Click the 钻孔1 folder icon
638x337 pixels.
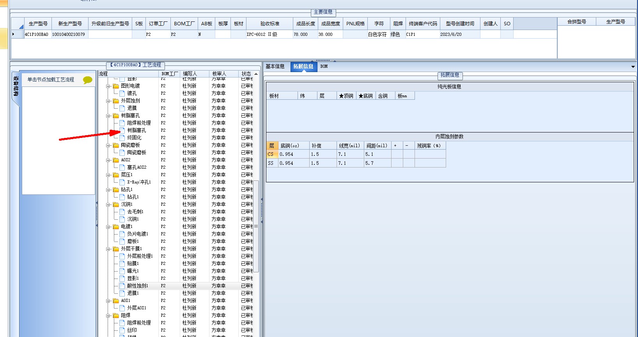pyautogui.click(x=116, y=190)
